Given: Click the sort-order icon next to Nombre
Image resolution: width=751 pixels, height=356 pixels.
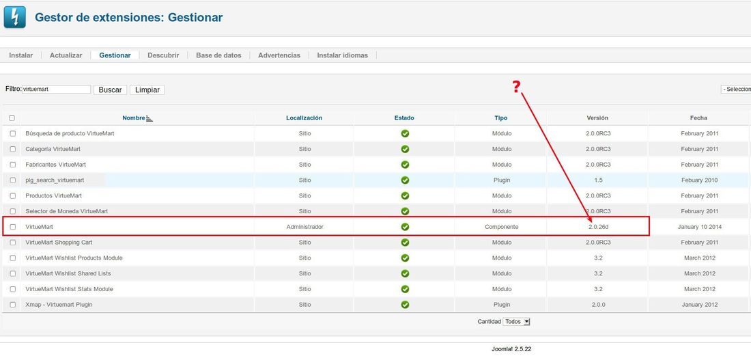Looking at the screenshot, I should [x=149, y=118].
